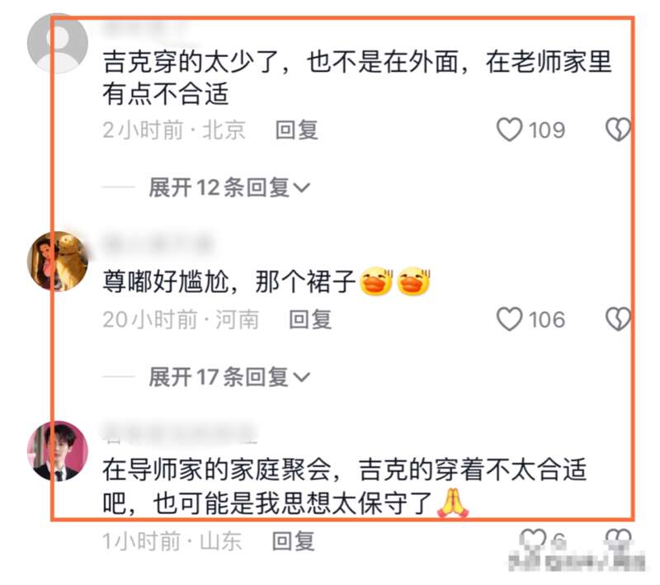Screen dimensions: 660x585
Task: Reply to the Shandong comment
Action: pyautogui.click(x=294, y=540)
